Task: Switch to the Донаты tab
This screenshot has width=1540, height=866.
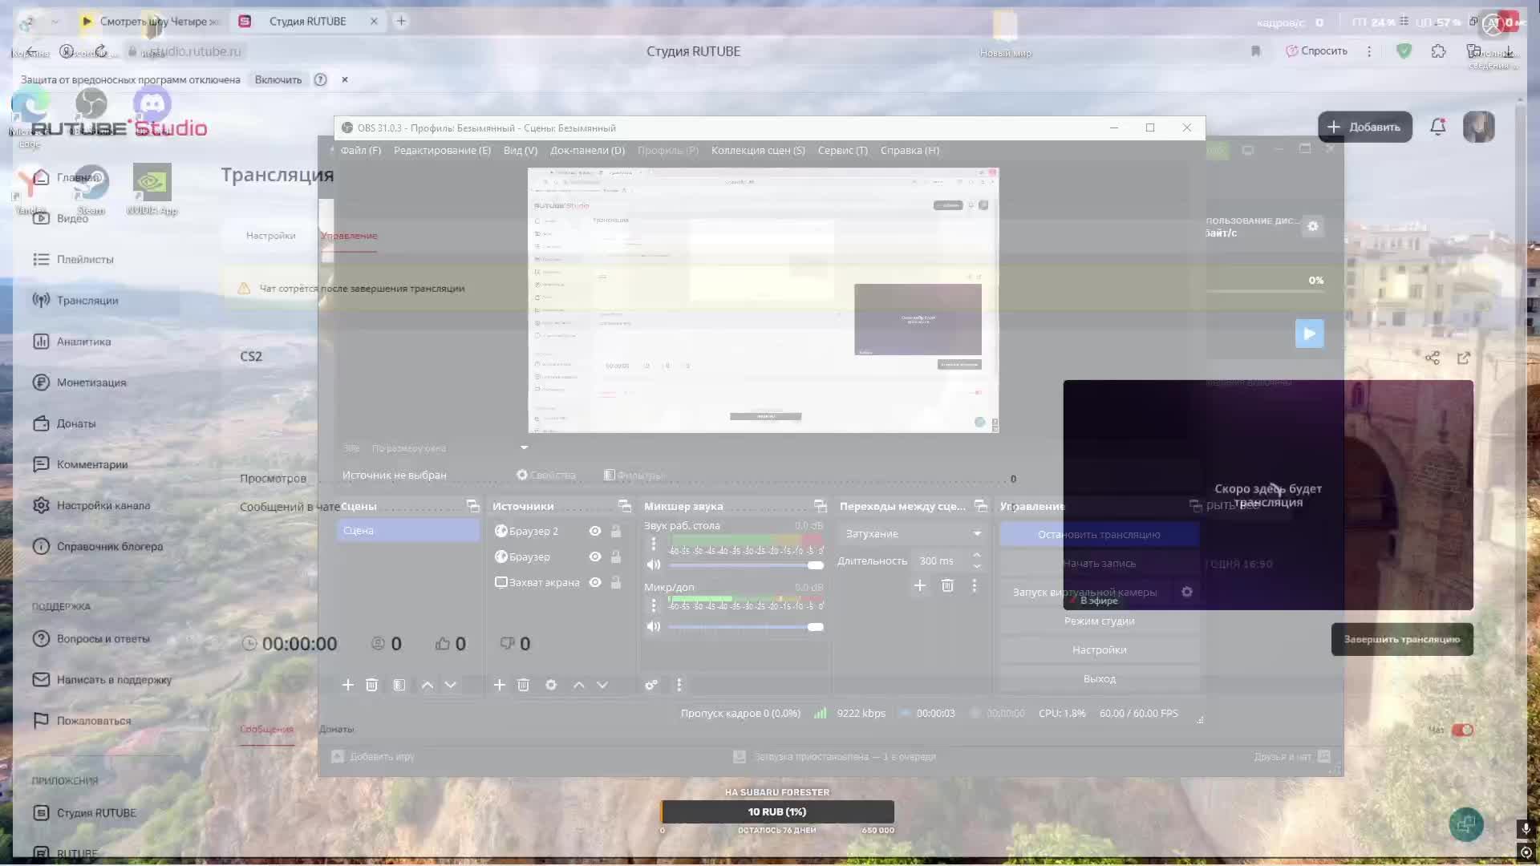Action: 336,729
